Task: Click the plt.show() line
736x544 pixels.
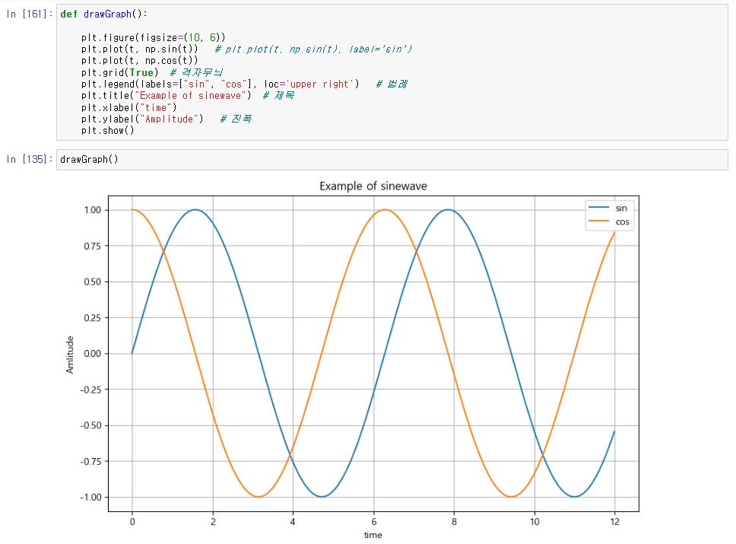Action: pos(107,131)
